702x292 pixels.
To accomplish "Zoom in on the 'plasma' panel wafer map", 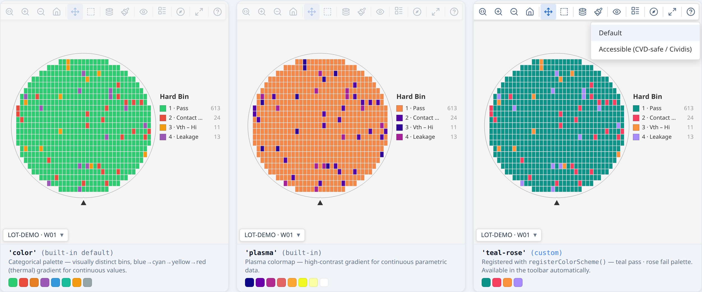I will click(262, 12).
